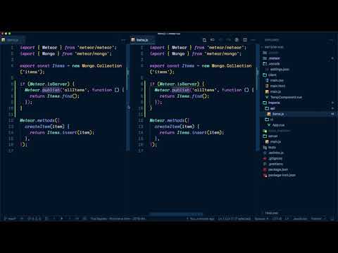Click the horizontal scrollbar under right editor

coord(176,214)
